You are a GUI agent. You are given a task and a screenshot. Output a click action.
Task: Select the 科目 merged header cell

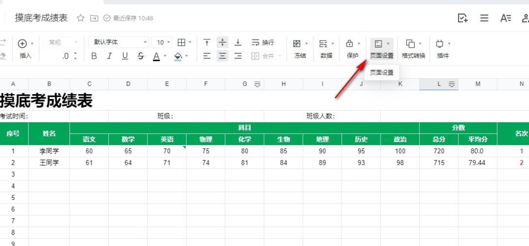[x=244, y=127]
